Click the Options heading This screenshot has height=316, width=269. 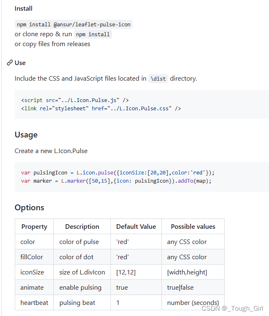[x=29, y=207]
